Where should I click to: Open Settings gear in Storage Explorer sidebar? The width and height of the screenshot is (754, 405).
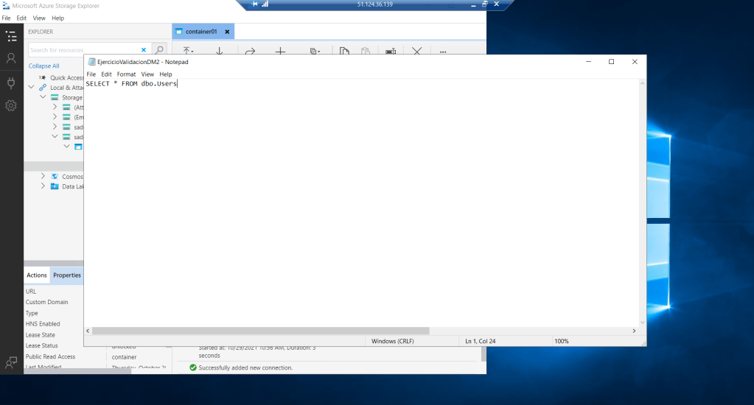11,106
